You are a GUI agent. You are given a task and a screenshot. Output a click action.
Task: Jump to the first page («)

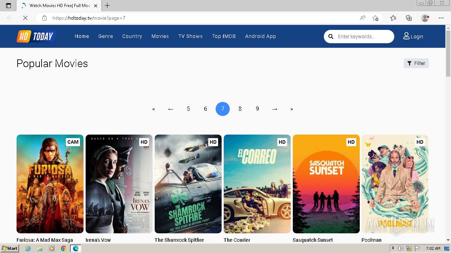coord(154,109)
